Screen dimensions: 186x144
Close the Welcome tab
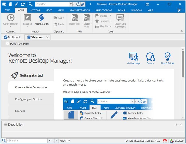click(x=47, y=37)
